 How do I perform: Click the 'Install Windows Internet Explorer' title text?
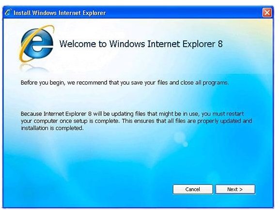(60, 13)
